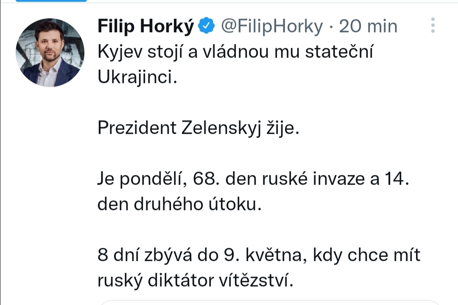Image resolution: width=458 pixels, height=305 pixels.
Task: Click the text "ruské invaze" in the tweet
Action: tap(312, 179)
